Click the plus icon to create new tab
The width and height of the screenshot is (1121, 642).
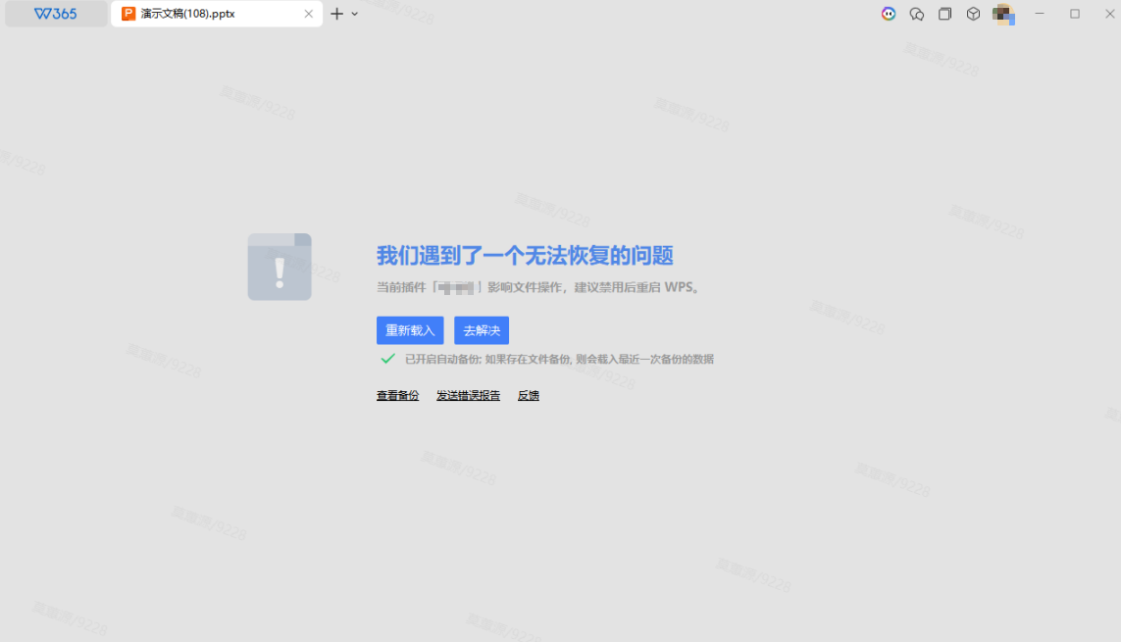coord(336,14)
